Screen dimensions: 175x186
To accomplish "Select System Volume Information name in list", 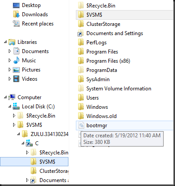I will click(119, 89).
